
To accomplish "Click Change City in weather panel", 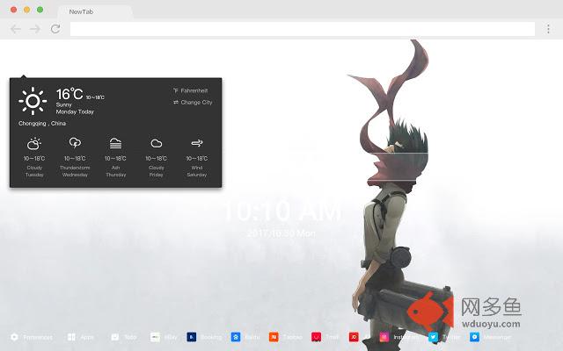I will 193,103.
